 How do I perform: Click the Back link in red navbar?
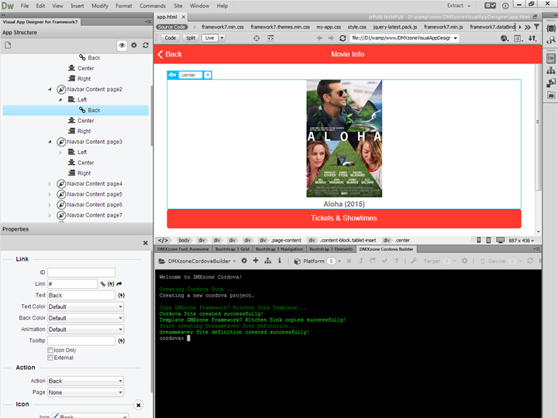click(x=170, y=54)
